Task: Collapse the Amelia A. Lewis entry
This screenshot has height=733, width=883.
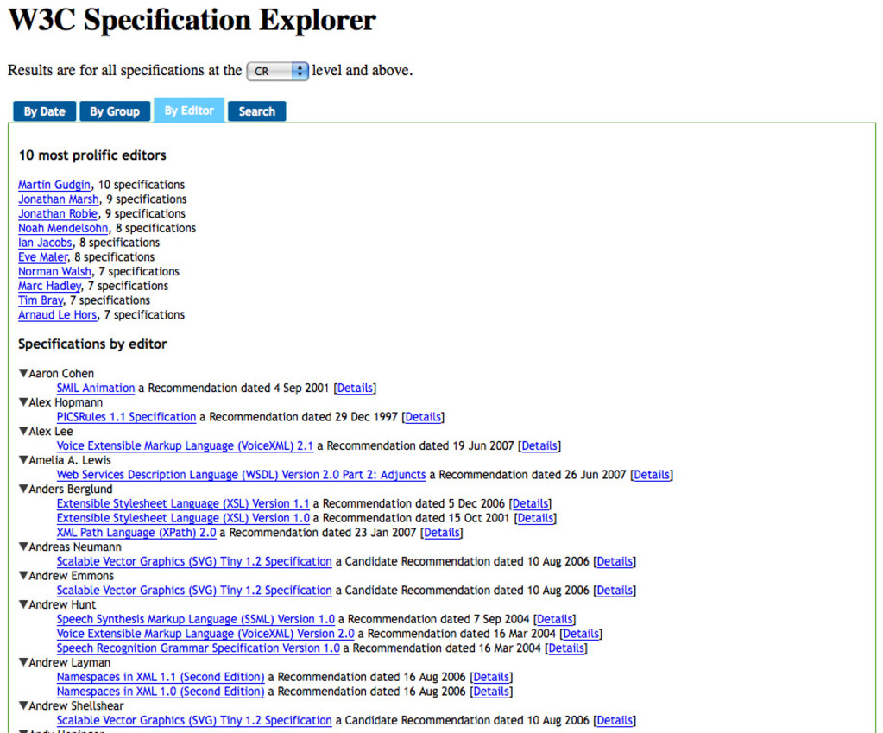Action: [x=23, y=460]
